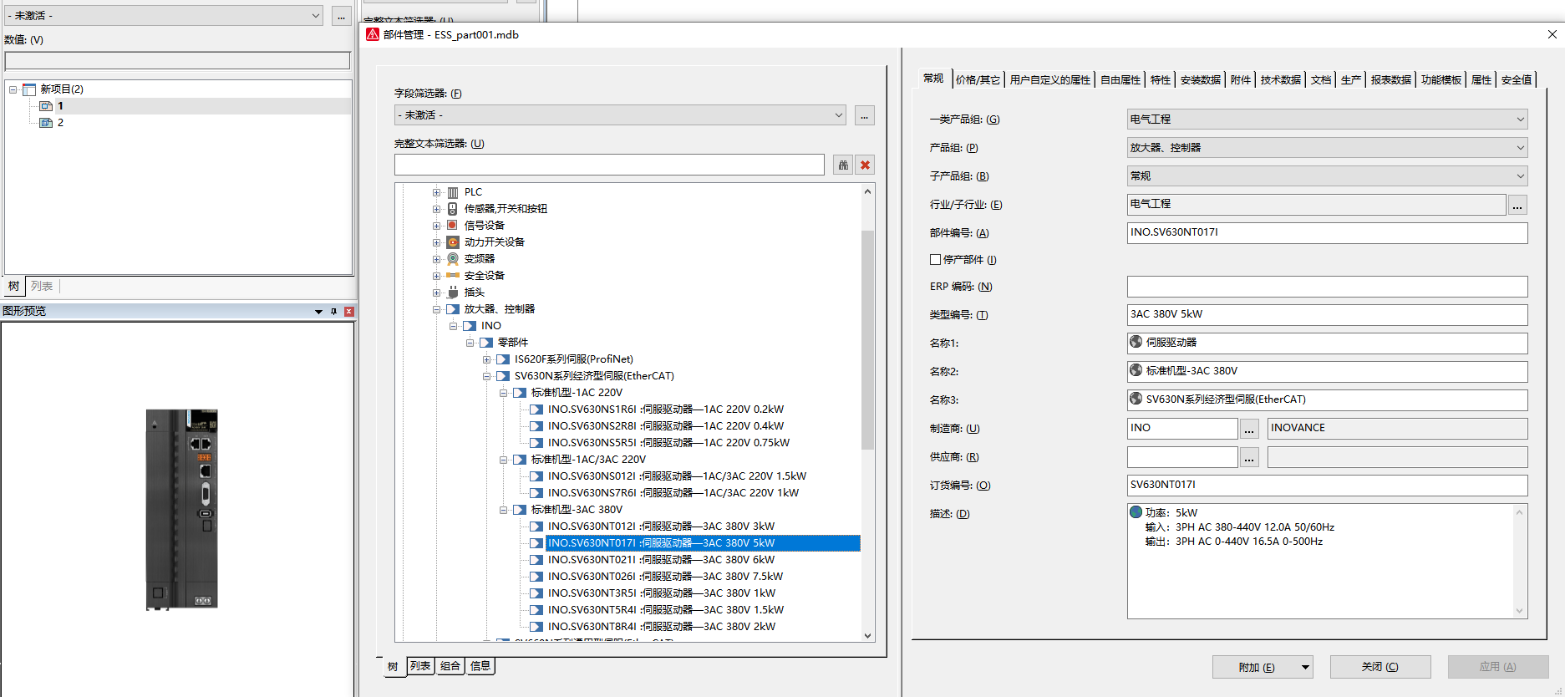Viewport: 1565px width, 697px height.
Task: Select INO.SV630NT026I 7.5kW tree item
Action: [x=665, y=577]
